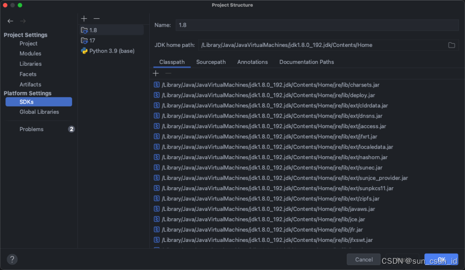Click the jar icon beside sunjce_provider.jar
Viewport: 465px width, 270px height.
156,178
